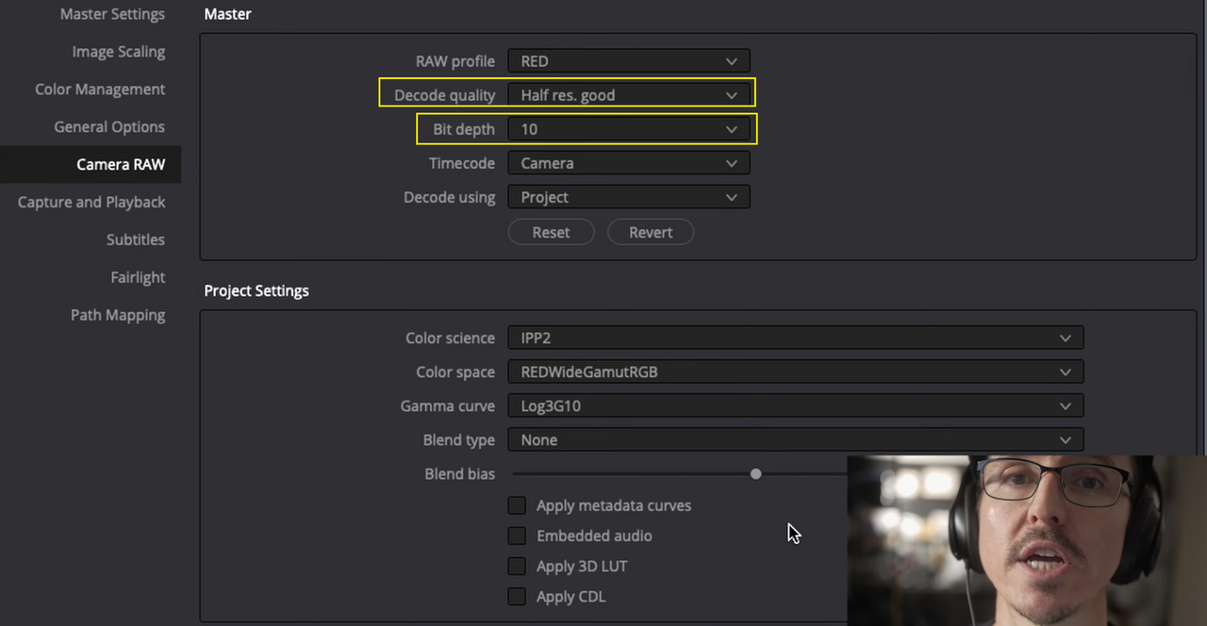This screenshot has height=626, width=1207.
Task: Enable the Apply 3D LUT checkbox
Action: pyautogui.click(x=517, y=566)
